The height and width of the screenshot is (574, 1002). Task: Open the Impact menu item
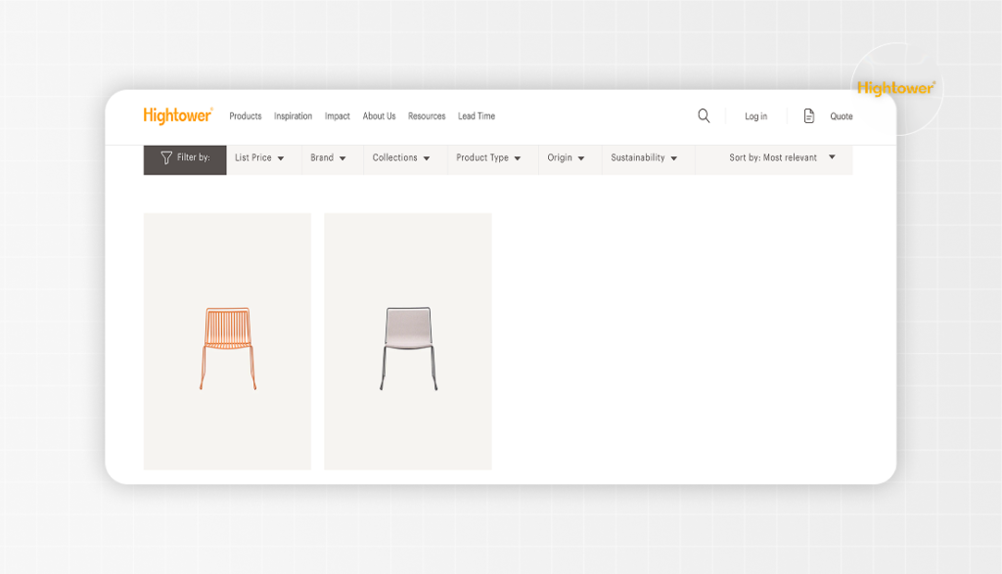337,116
